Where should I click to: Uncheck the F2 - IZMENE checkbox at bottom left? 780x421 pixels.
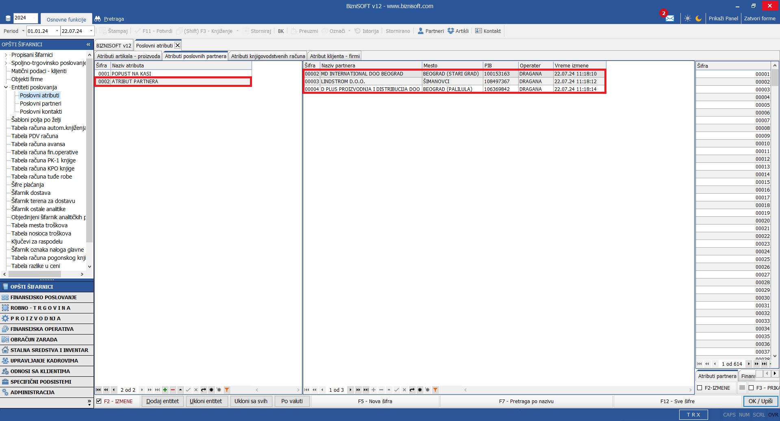pos(99,401)
